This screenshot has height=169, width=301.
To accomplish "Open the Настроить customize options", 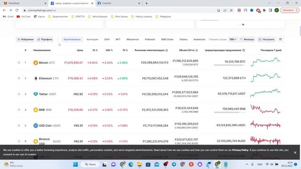I will tap(267, 39).
